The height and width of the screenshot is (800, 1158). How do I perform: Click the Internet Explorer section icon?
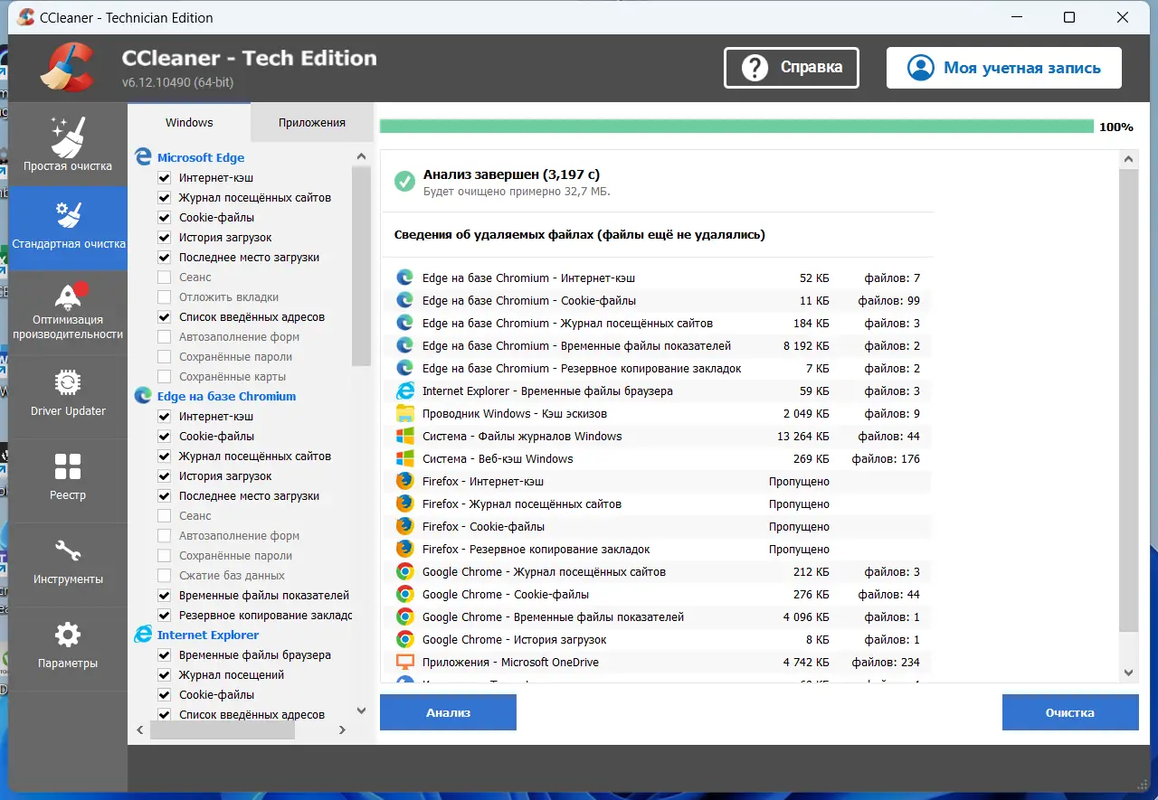[143, 635]
